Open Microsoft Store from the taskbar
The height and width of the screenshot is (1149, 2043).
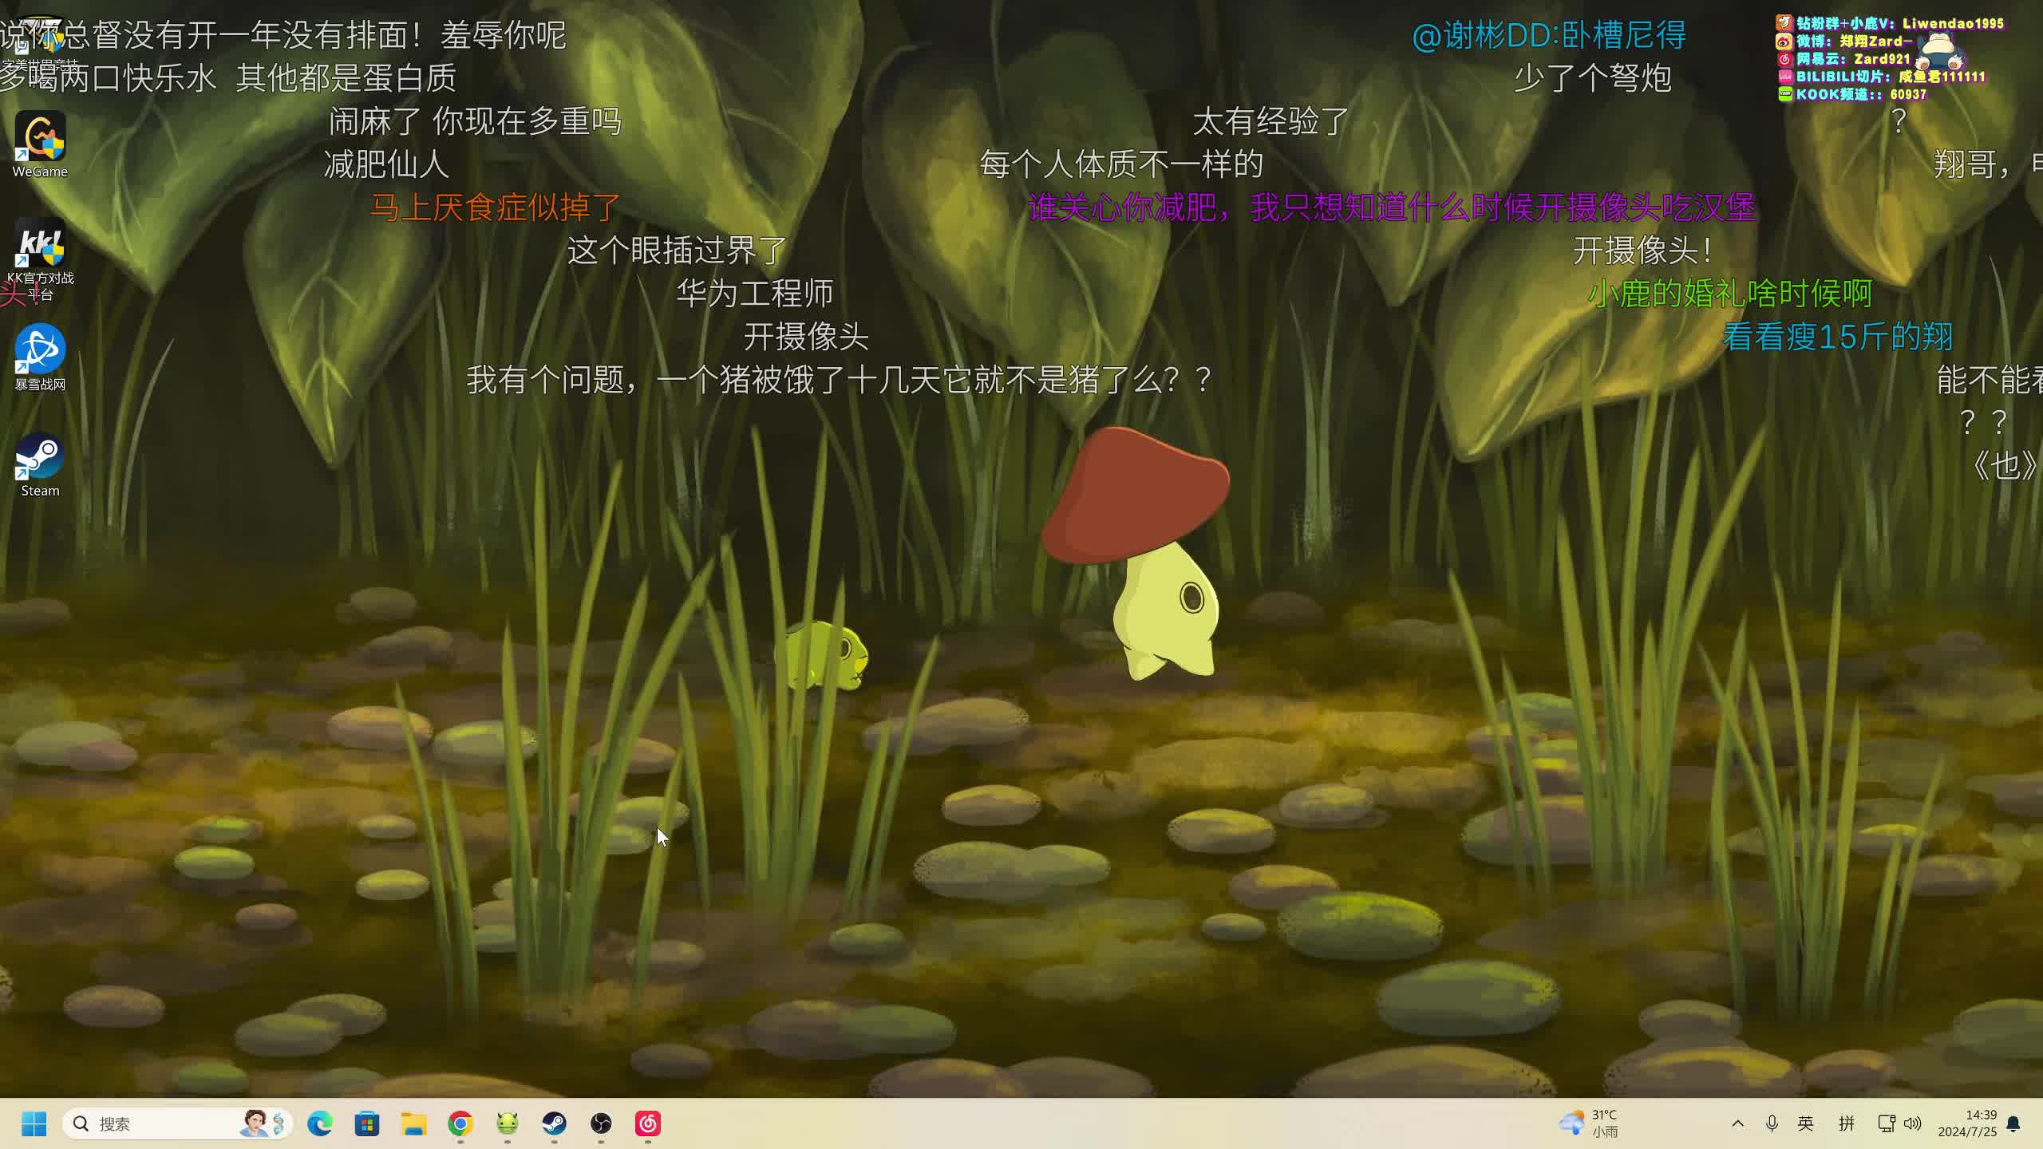[x=367, y=1123]
